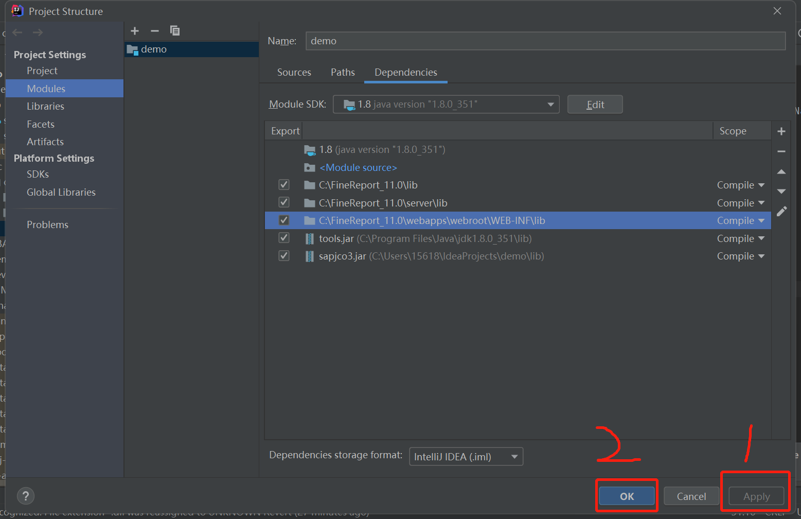This screenshot has width=801, height=519.
Task: Remove selected module with minus icon
Action: (155, 31)
